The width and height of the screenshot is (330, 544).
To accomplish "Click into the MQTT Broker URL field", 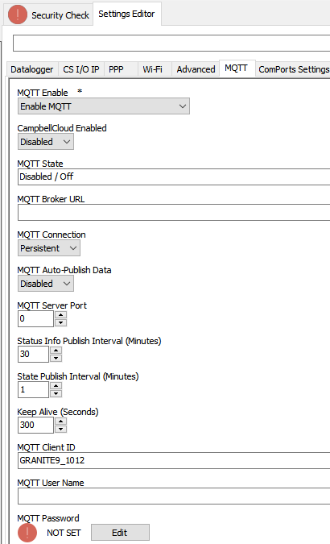I will pyautogui.click(x=174, y=212).
